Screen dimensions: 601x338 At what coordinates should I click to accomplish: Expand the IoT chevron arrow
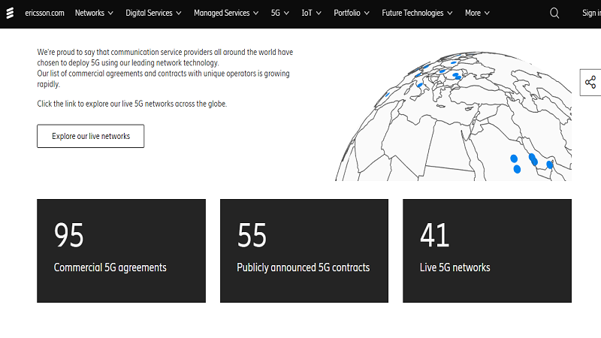pyautogui.click(x=319, y=13)
